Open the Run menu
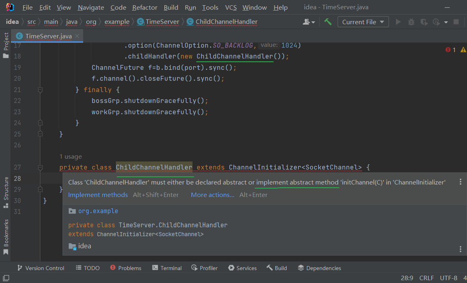The image size is (467, 283). point(191,7)
